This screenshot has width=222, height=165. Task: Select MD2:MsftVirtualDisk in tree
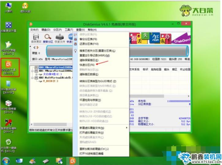[56, 78]
